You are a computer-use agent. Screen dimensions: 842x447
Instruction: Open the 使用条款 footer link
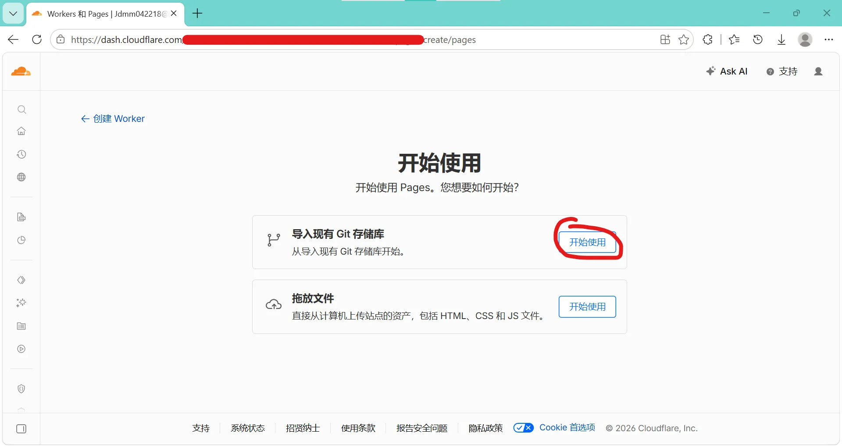[358, 428]
